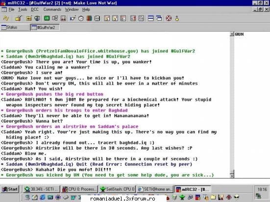Select @UN in the nickname list
Image resolution: width=270 pixels, height=202 pixels.
point(239,34)
